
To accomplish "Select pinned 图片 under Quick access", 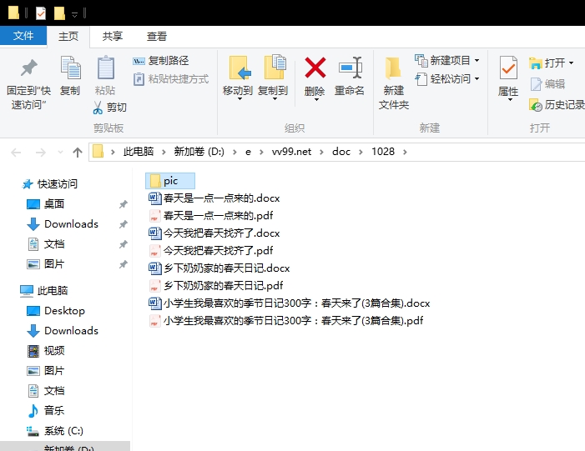I will (x=46, y=264).
